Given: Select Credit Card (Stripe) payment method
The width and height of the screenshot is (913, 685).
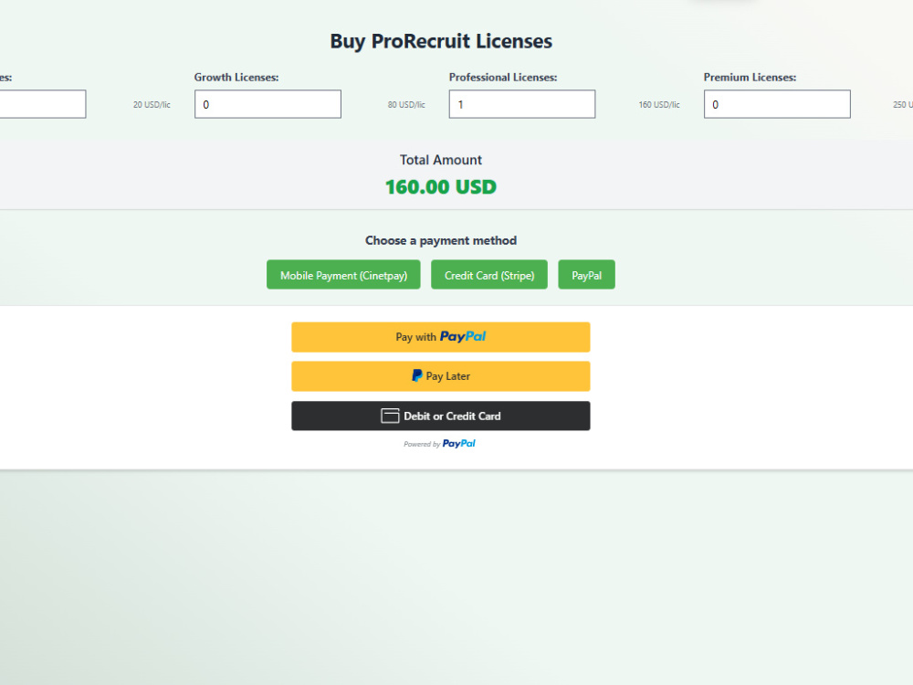Looking at the screenshot, I should [x=489, y=275].
